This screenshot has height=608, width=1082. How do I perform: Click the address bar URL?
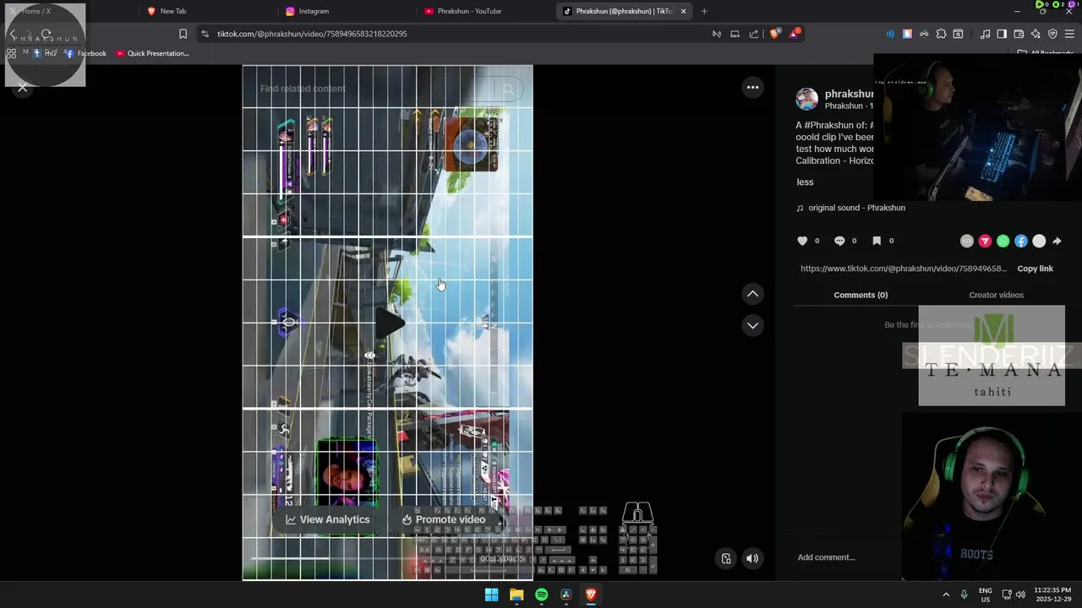[312, 34]
